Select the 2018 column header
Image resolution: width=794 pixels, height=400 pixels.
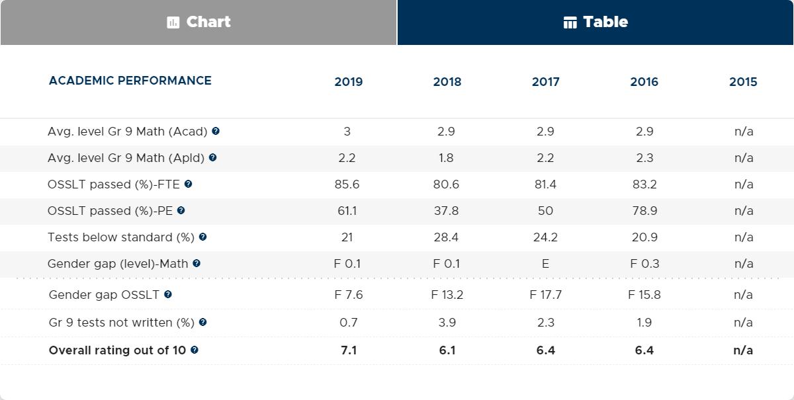point(447,82)
